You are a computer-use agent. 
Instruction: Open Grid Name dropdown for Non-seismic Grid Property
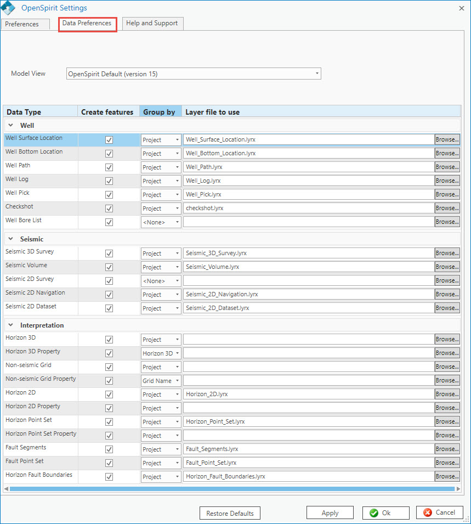[161, 381]
